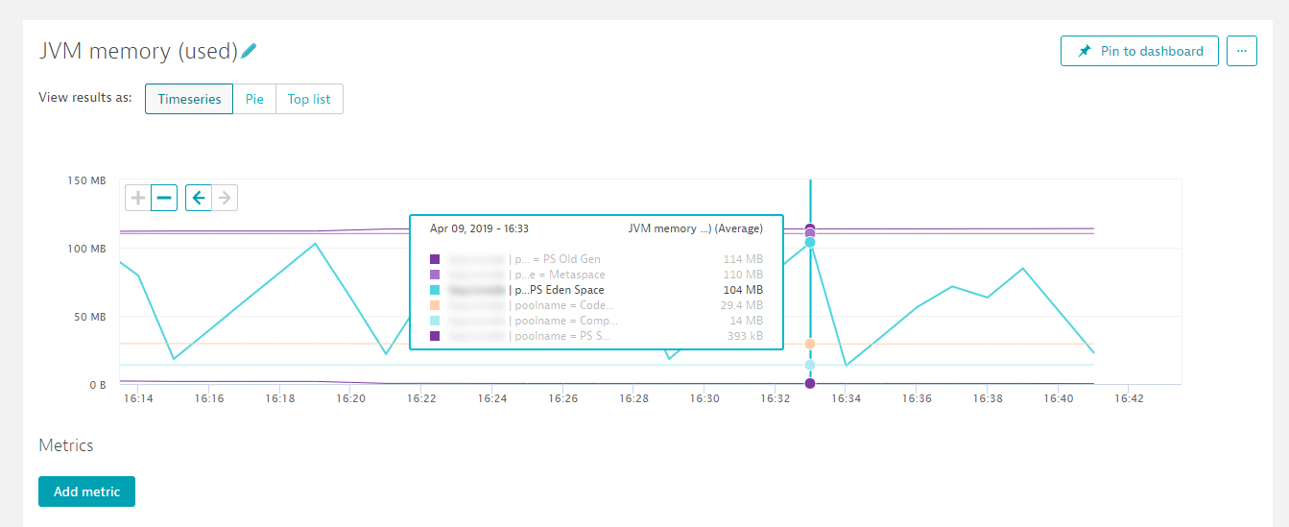The width and height of the screenshot is (1289, 527).
Task: Click the Add metric button
Action: tap(86, 491)
